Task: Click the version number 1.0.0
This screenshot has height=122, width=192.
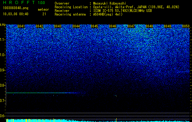Action: [41, 2]
